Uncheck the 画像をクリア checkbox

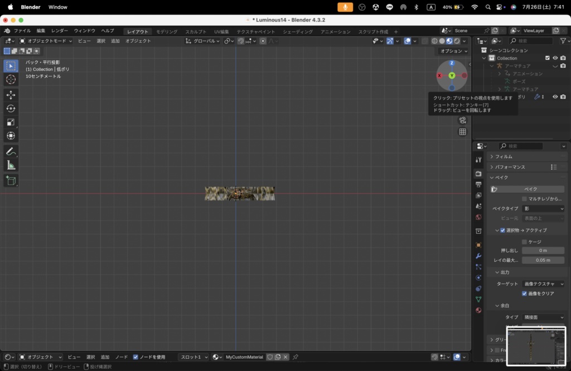(525, 294)
